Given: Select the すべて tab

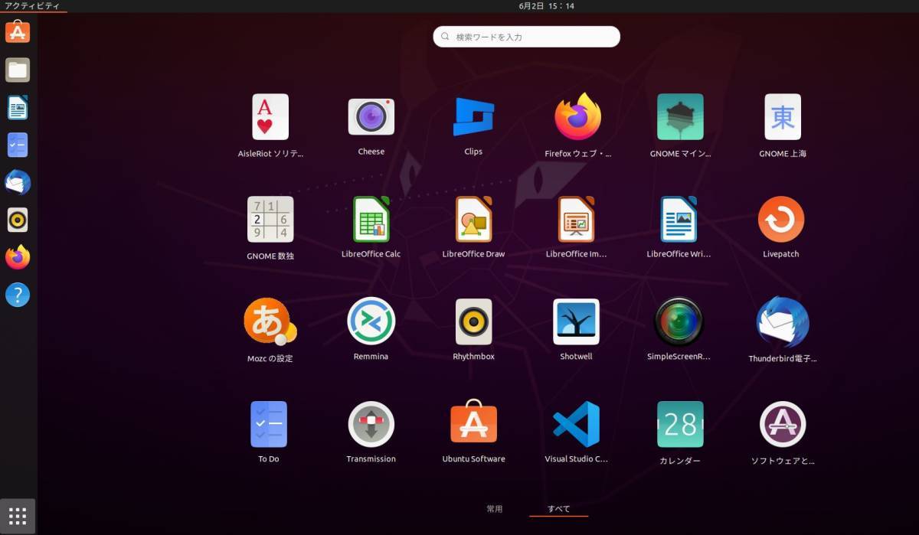Looking at the screenshot, I should (x=558, y=508).
